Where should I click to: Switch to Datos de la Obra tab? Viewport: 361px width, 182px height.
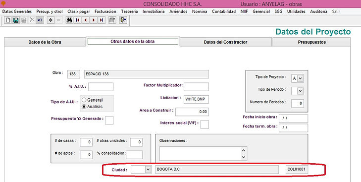coord(45,42)
